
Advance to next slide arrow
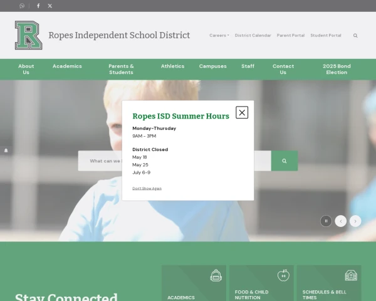tap(355, 221)
